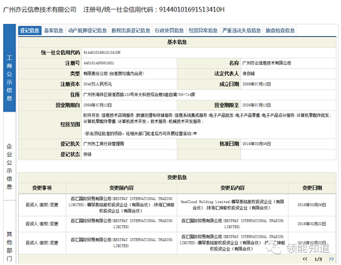Switch to the 备案信息 tab
Screen dimensions: 341x265
point(54,31)
